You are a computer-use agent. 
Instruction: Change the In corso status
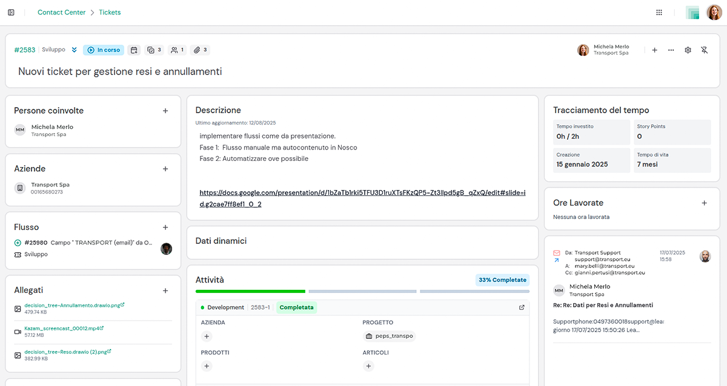click(104, 50)
